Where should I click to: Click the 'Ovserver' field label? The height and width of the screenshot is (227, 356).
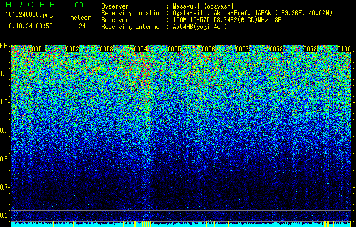[115, 6]
